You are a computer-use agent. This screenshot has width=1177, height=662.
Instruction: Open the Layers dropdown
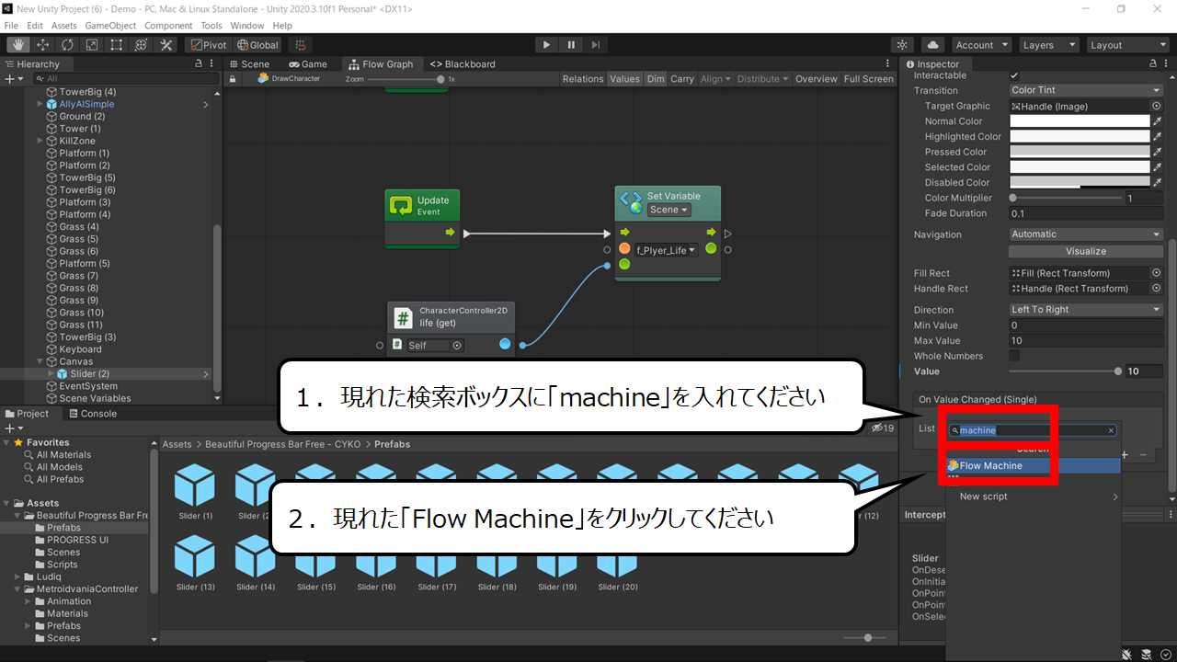coord(1048,44)
